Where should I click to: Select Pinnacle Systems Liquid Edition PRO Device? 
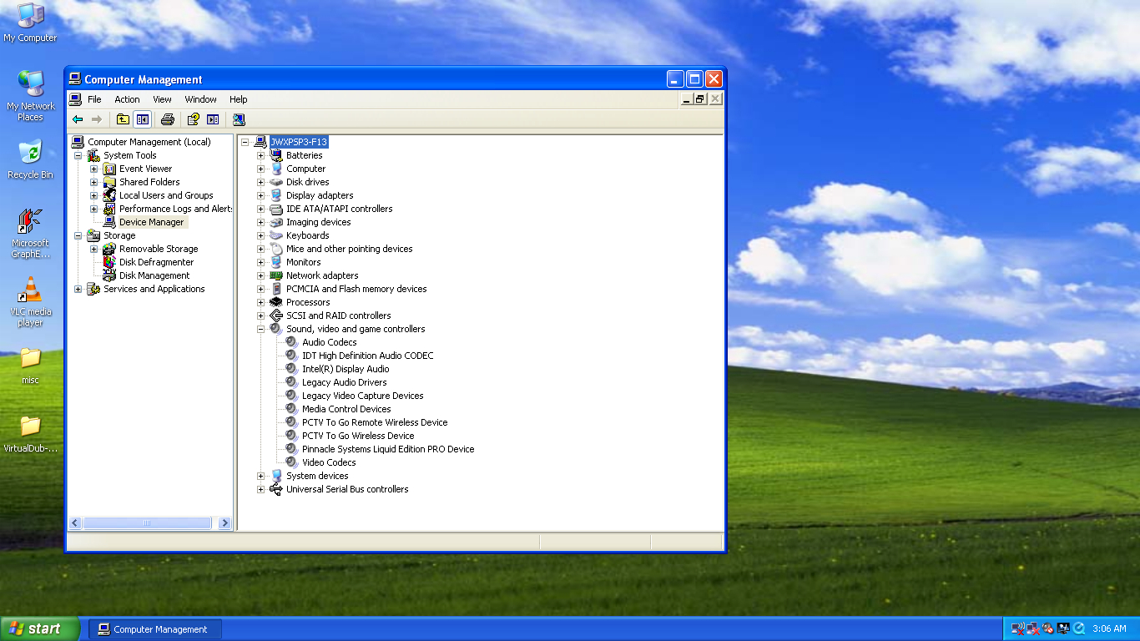[388, 449]
